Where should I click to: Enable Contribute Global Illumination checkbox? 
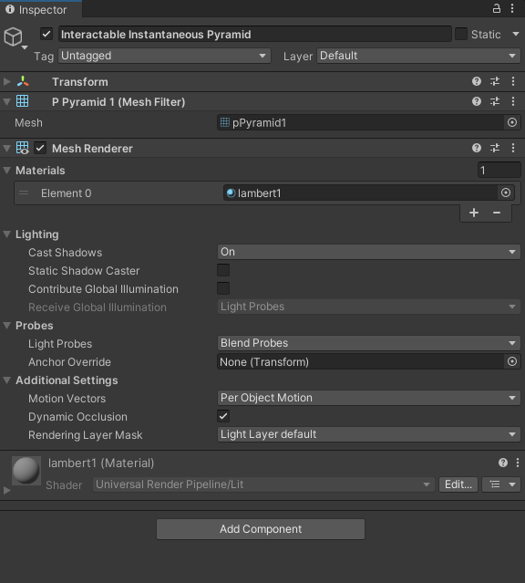coord(223,288)
